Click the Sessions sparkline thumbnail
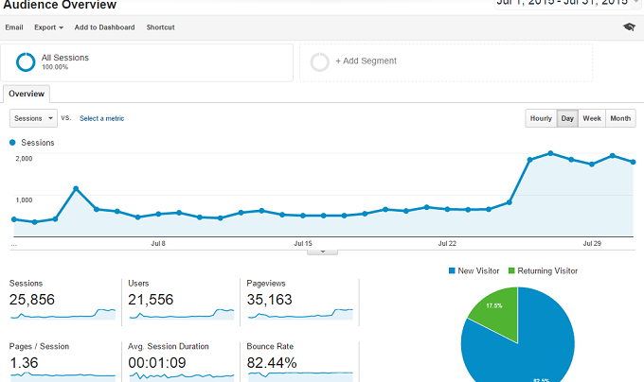The image size is (644, 382). click(93, 310)
